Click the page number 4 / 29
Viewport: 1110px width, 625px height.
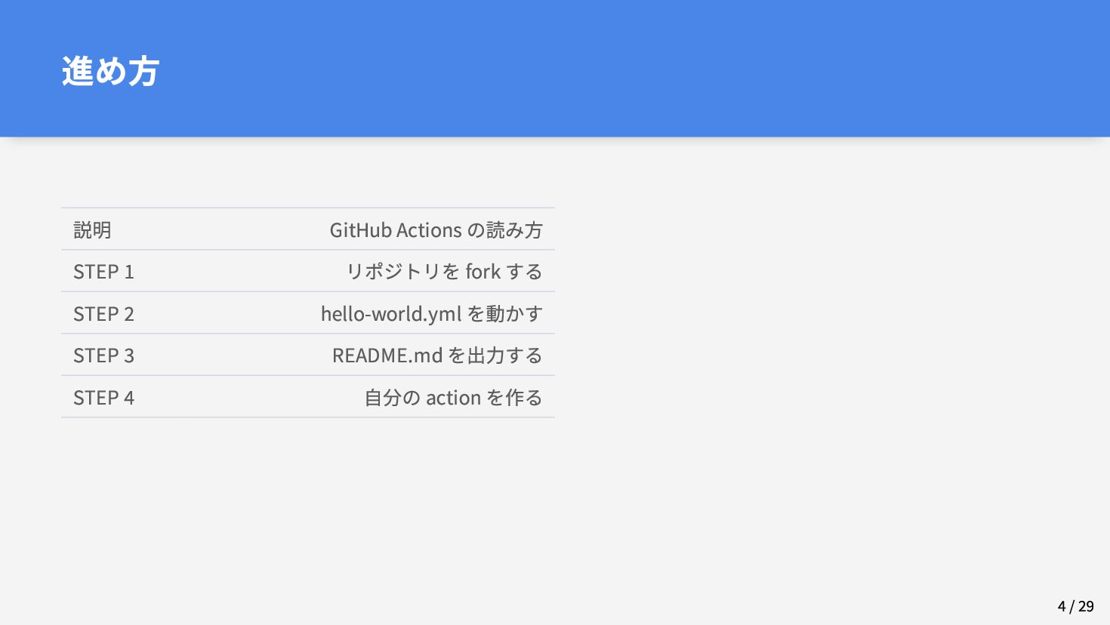[x=1075, y=606]
